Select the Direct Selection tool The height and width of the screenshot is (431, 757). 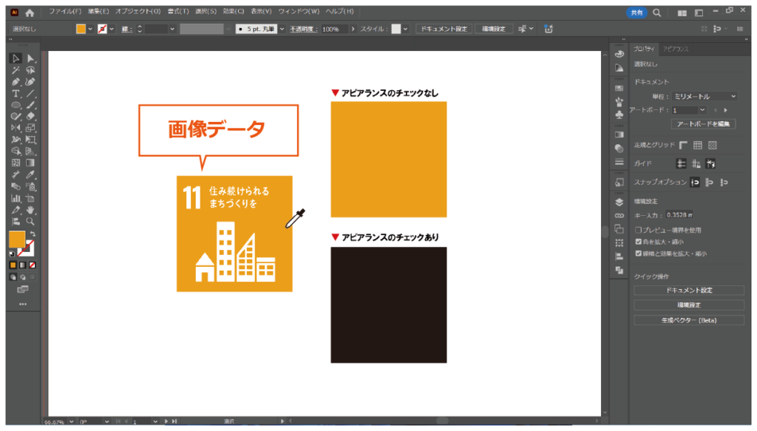click(x=30, y=58)
